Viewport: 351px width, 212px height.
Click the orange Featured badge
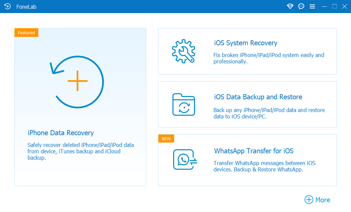(x=27, y=33)
